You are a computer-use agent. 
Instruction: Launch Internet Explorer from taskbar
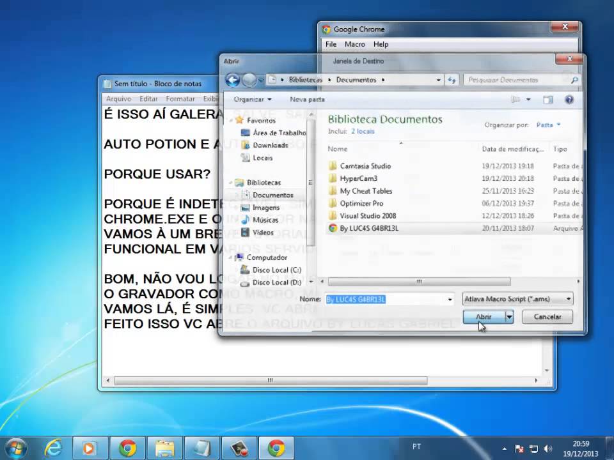pyautogui.click(x=53, y=448)
